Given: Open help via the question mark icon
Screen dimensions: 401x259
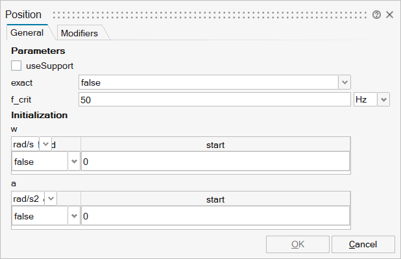Looking at the screenshot, I should pyautogui.click(x=376, y=15).
